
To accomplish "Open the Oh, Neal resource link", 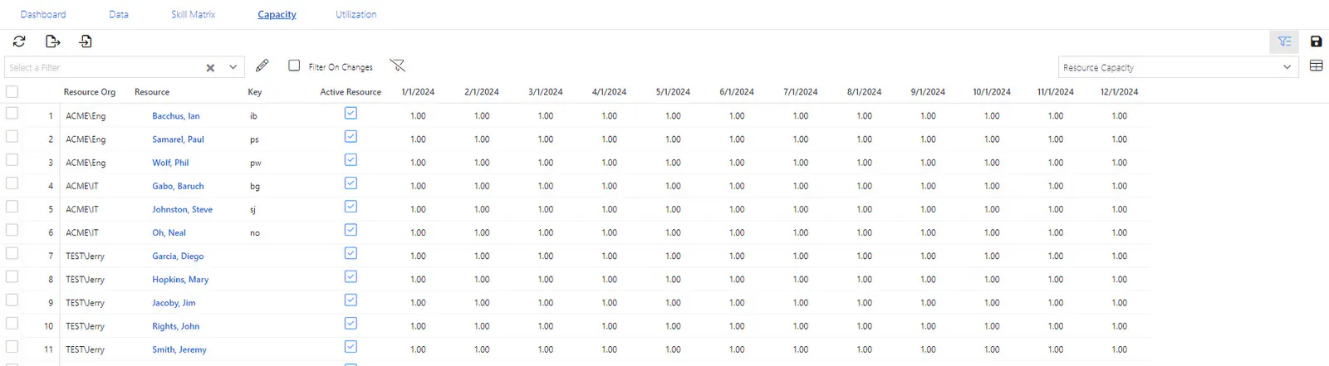I will click(x=169, y=233).
